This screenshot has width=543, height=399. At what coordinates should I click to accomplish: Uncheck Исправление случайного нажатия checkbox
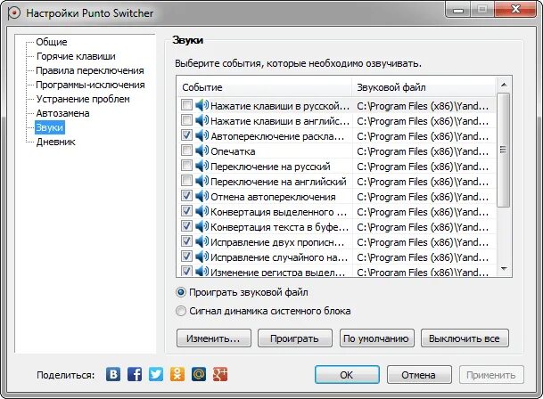click(186, 256)
